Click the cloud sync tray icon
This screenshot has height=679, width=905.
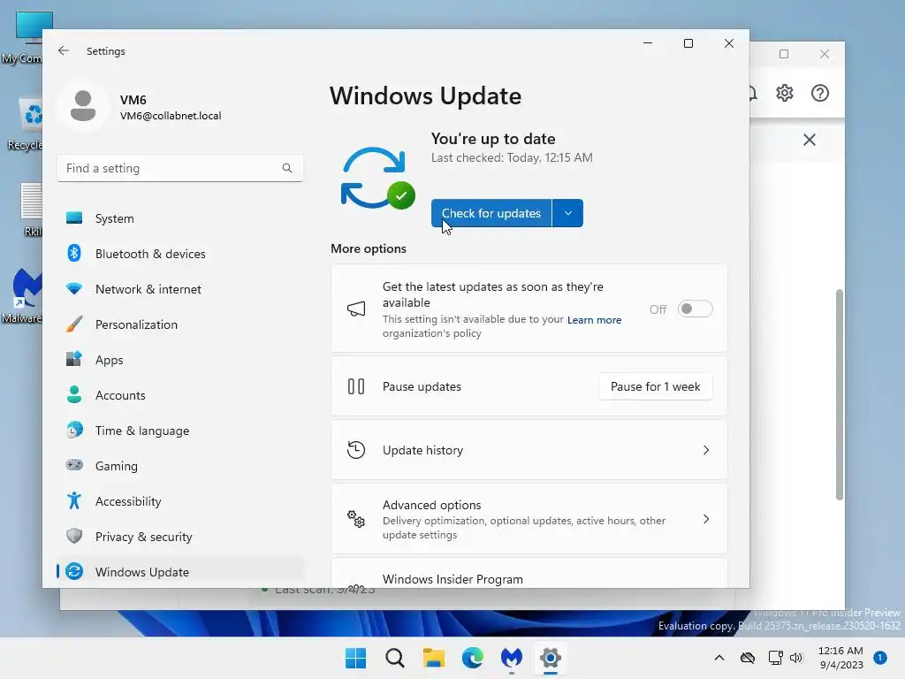(748, 658)
